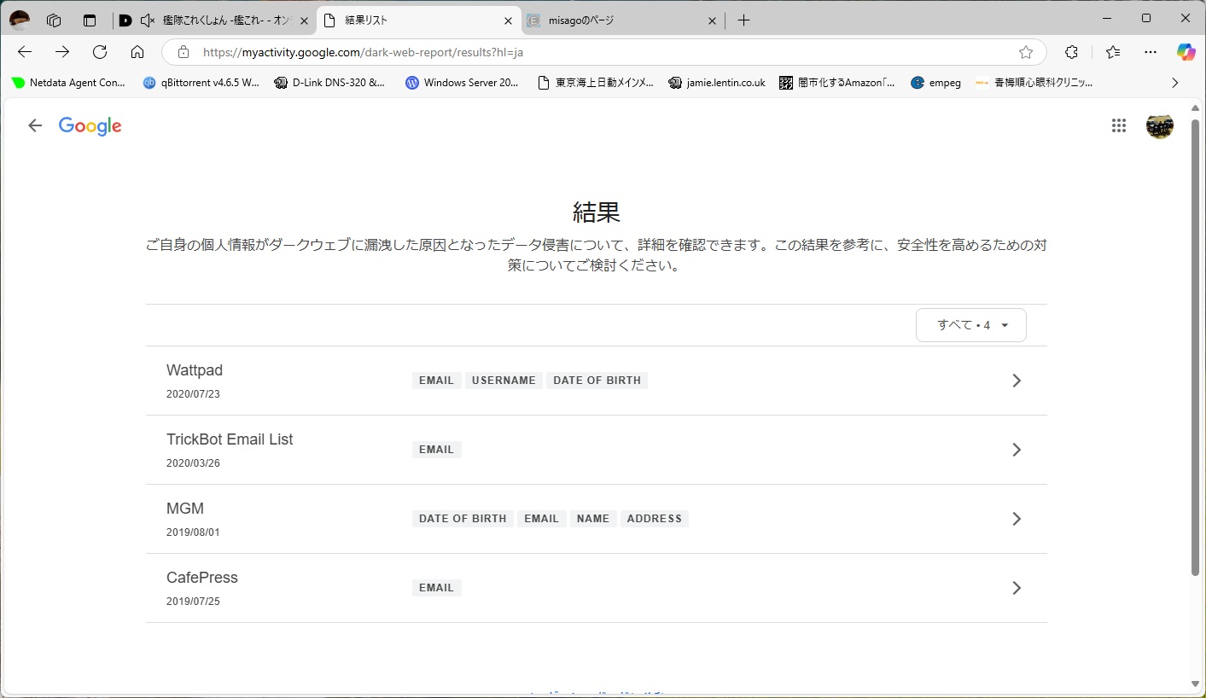Click the Google account profile picture

coord(1159,126)
